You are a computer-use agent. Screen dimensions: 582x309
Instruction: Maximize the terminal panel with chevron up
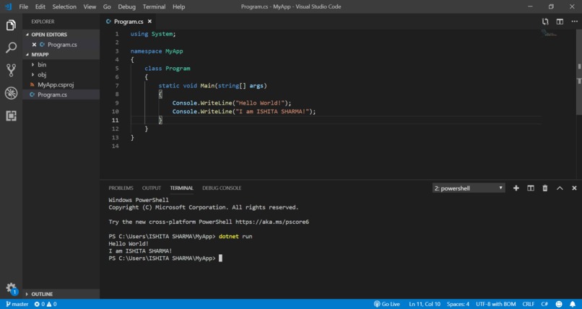560,188
